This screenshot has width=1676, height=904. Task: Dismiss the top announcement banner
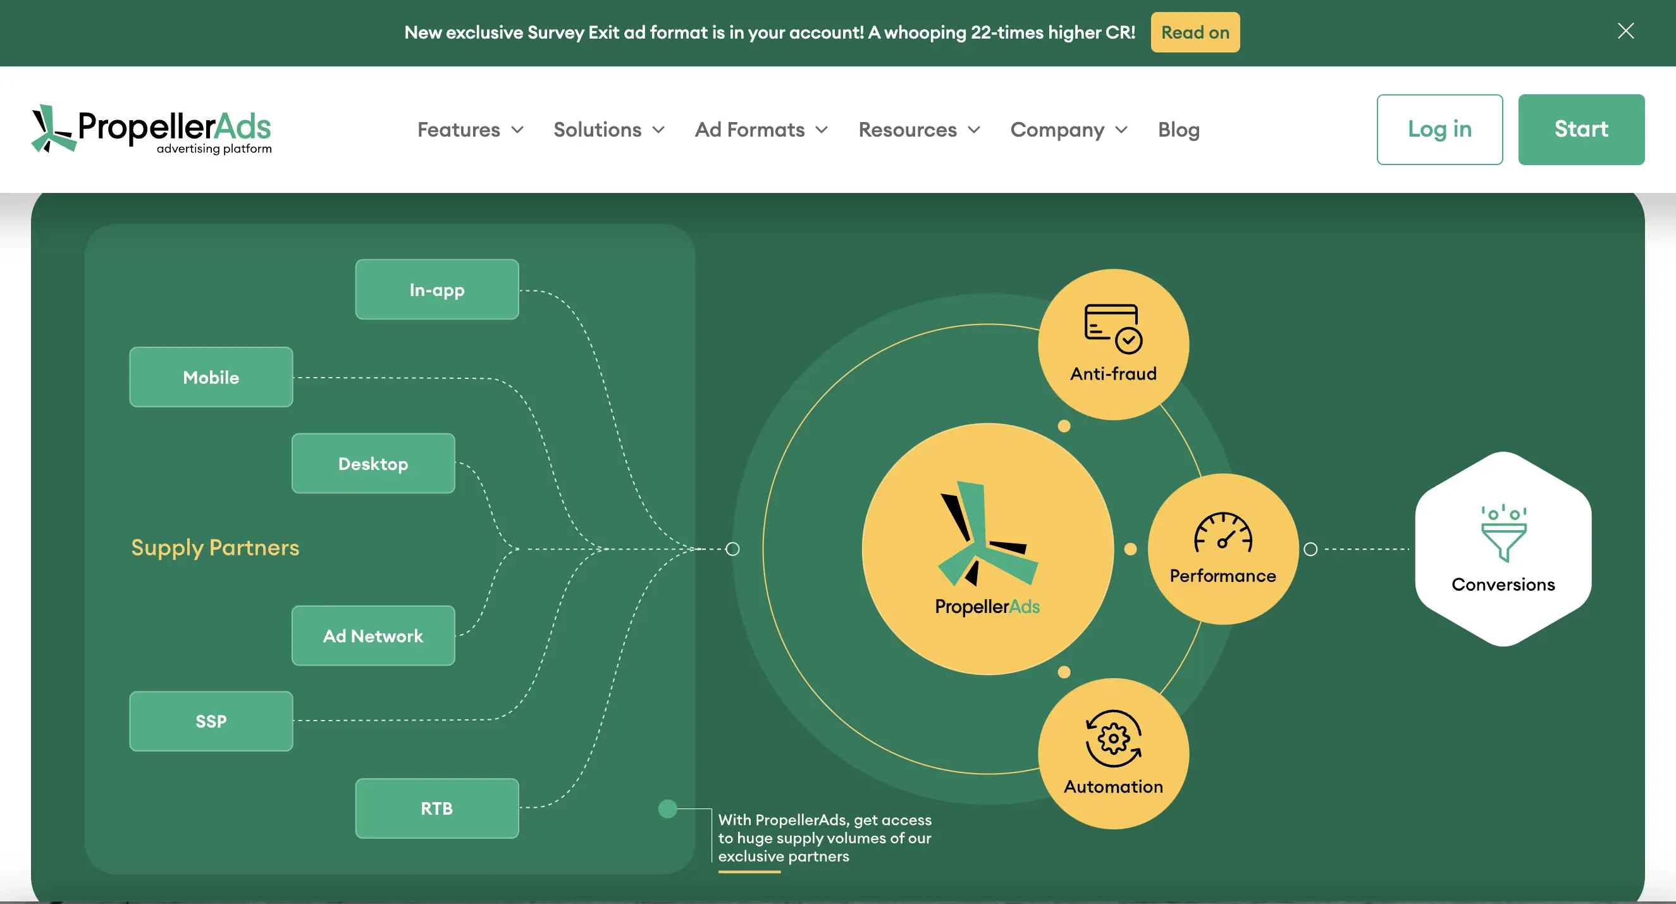[x=1625, y=31]
